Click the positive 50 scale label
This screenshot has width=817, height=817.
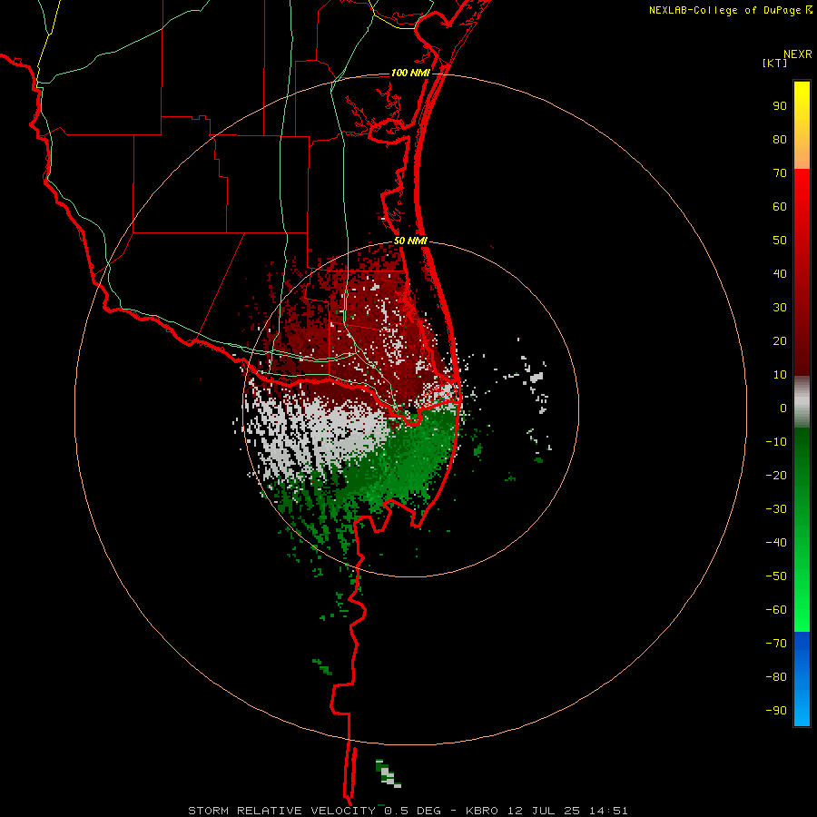(780, 241)
